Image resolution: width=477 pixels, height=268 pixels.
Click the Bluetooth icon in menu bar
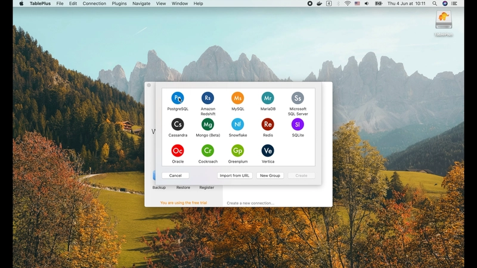point(338,4)
